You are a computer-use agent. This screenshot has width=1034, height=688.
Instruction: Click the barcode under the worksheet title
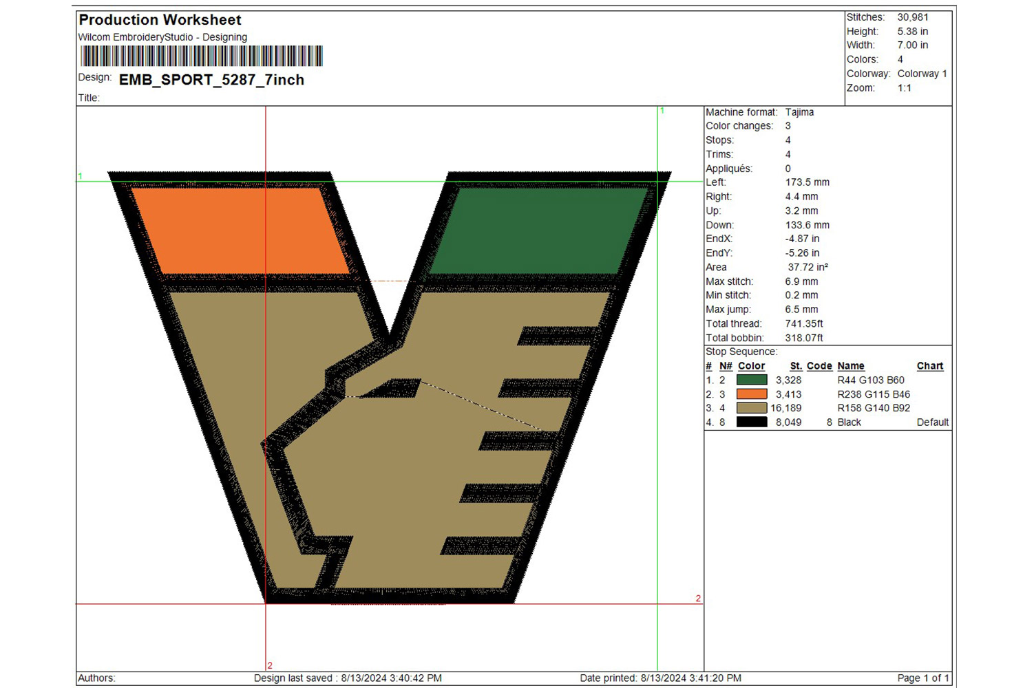(201, 56)
